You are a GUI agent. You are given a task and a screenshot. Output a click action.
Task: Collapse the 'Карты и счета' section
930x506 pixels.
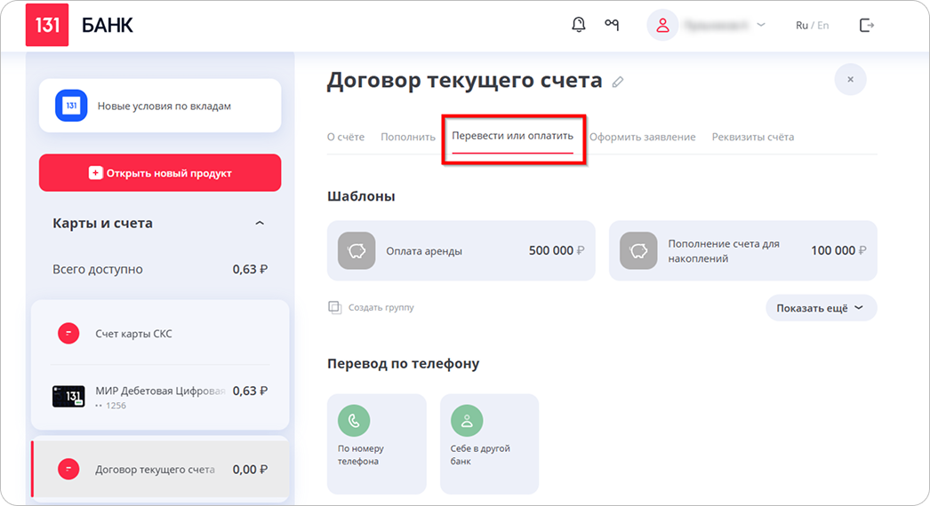tap(260, 223)
